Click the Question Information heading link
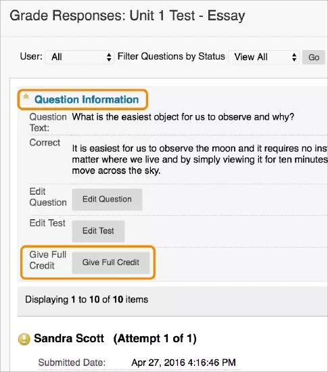The image size is (328, 372). (x=87, y=99)
